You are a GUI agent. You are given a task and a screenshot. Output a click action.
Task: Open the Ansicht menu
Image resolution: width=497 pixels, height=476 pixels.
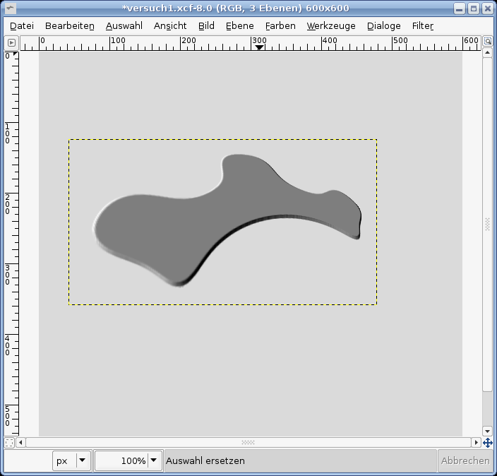(x=170, y=25)
